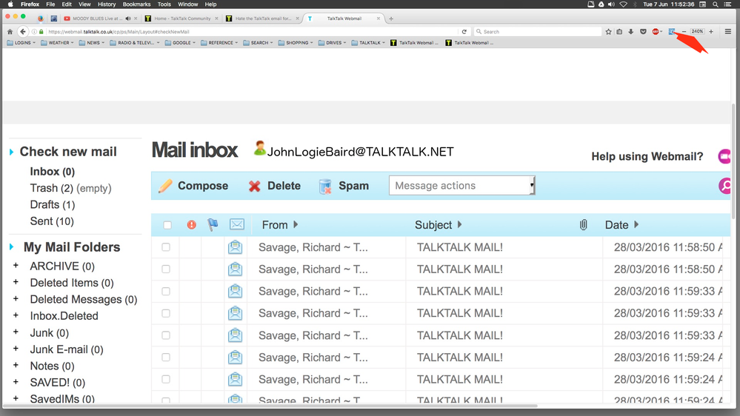Click the 240% zoom level indicator
This screenshot has width=740, height=416.
pyautogui.click(x=697, y=32)
